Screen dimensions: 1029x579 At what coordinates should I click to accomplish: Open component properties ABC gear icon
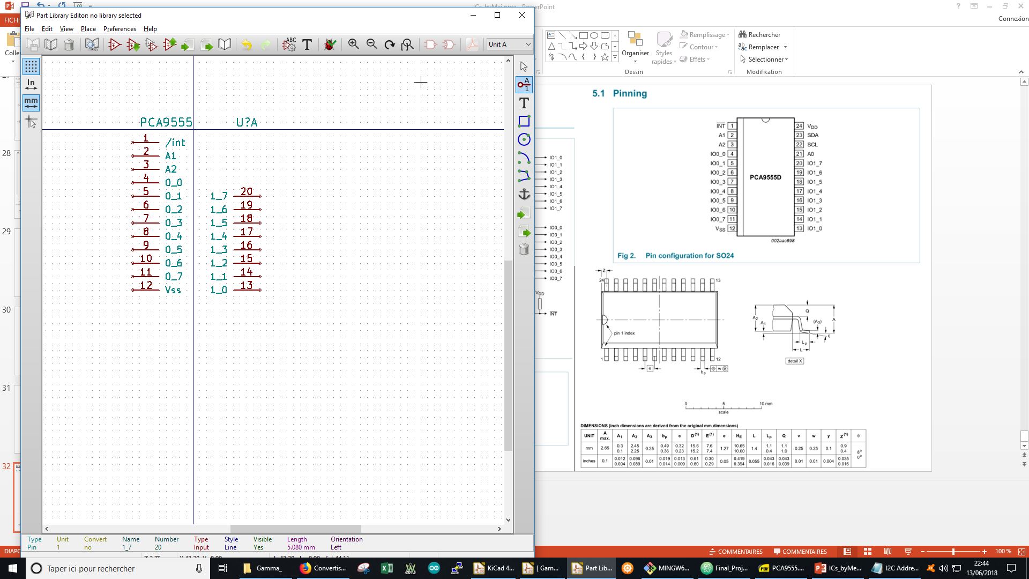(x=289, y=44)
